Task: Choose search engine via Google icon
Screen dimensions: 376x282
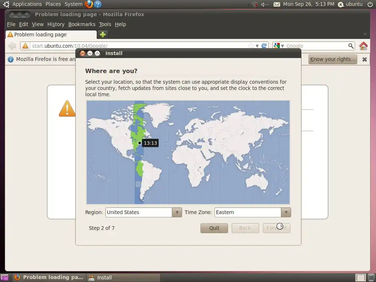Action: 276,46
